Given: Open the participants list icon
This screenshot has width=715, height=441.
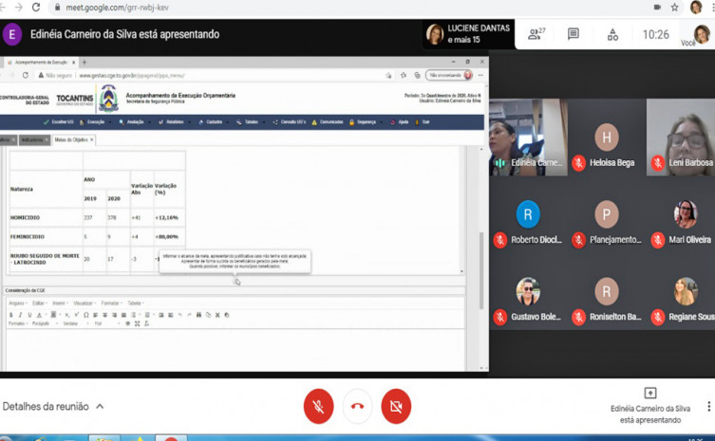Looking at the screenshot, I should coord(535,34).
